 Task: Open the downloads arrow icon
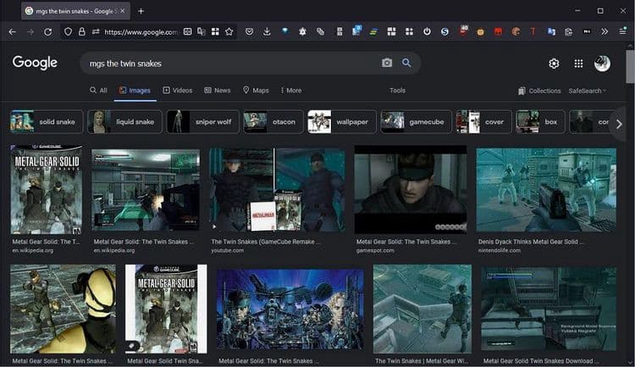coord(267,31)
